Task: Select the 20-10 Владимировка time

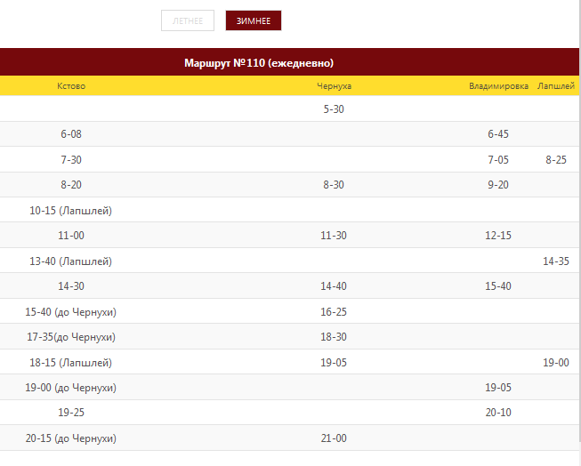Action: coord(498,413)
